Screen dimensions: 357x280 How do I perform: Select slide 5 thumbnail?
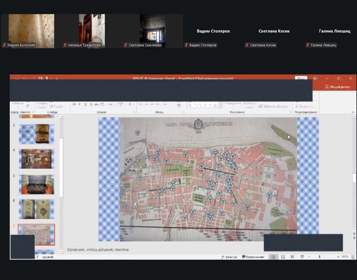click(x=37, y=184)
